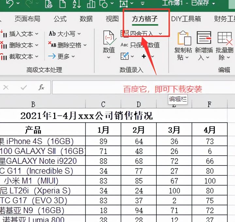Image resolution: width=235 pixels, height=222 pixels.
Task: Click the GALAXY Note i9220 product cell
Action: point(43,161)
